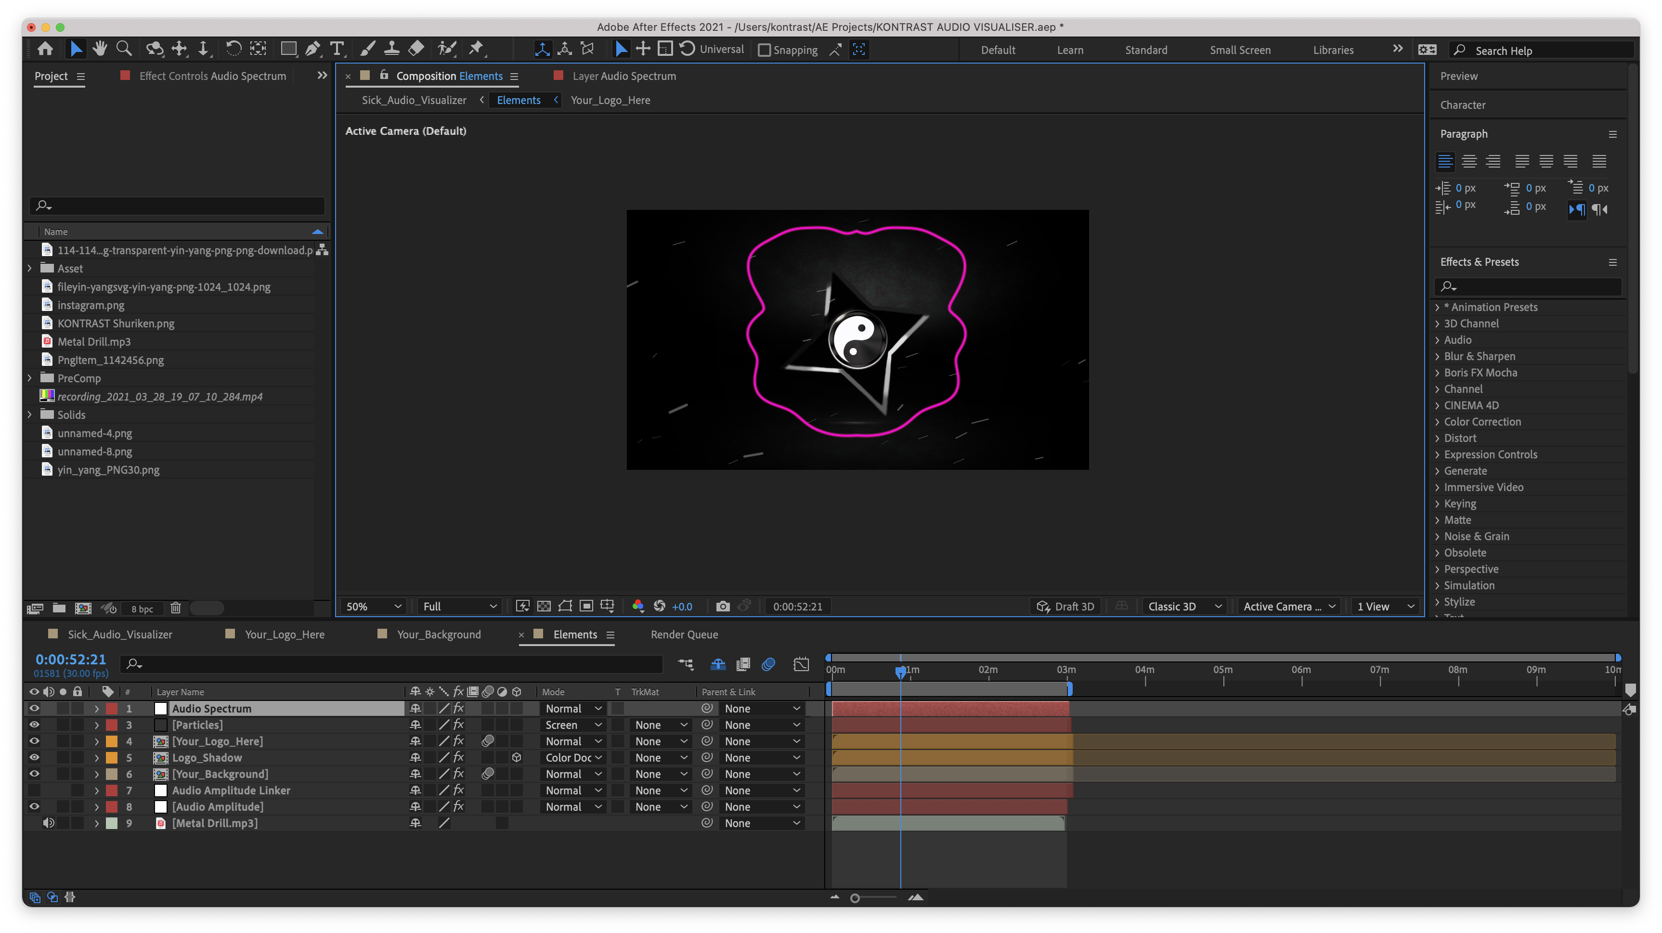Click the current time 0:00:52:21 in timeline

coord(71,660)
